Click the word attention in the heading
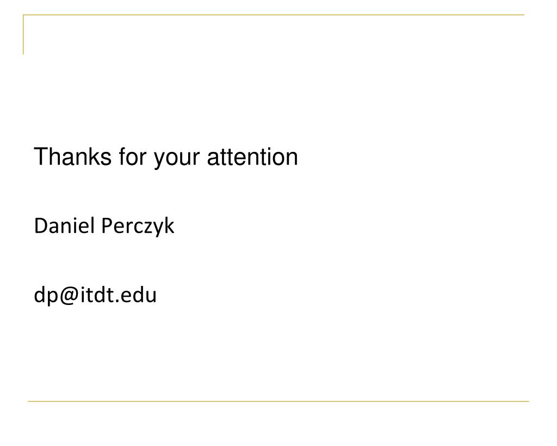Screen dimensions: 557x446 (252, 157)
